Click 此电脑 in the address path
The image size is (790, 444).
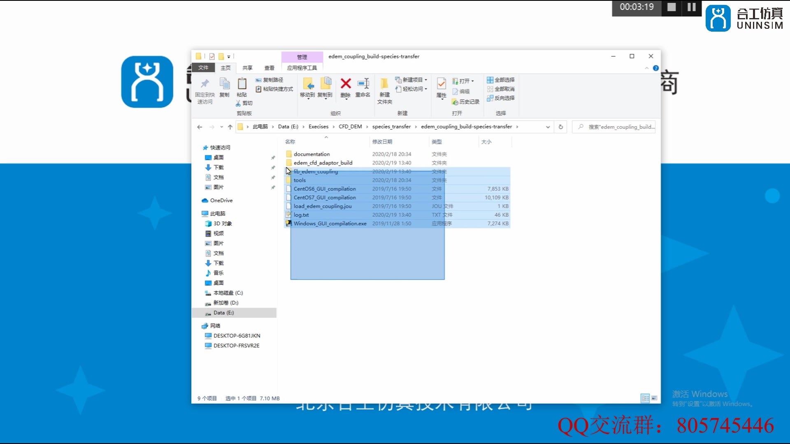coord(260,127)
